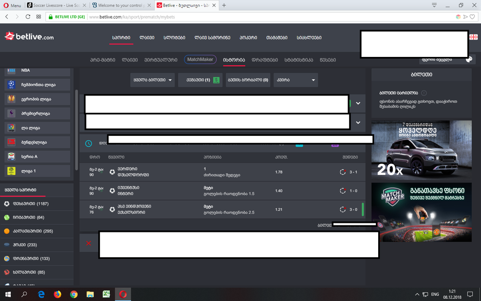Screen dimensions: 481x301
Task: Open the კვირა period dropdown
Action: 296,80
